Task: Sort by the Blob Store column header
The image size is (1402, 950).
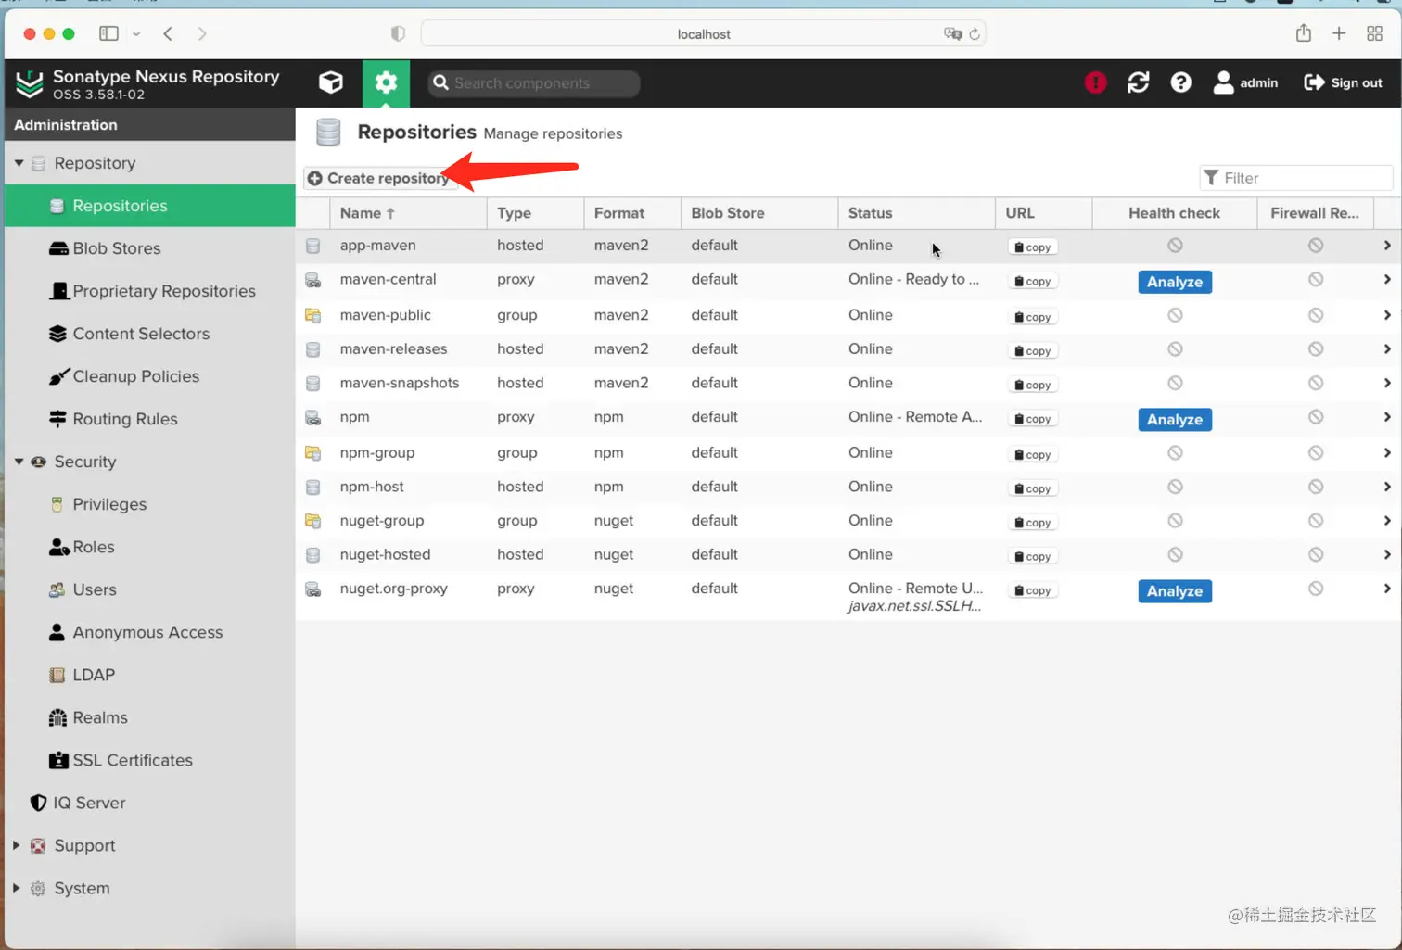Action: click(x=759, y=213)
